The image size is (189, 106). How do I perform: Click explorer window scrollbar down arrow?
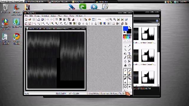coord(158,85)
